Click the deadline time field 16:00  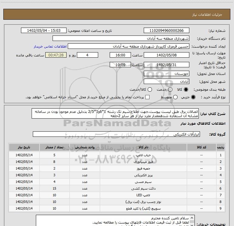(120, 55)
